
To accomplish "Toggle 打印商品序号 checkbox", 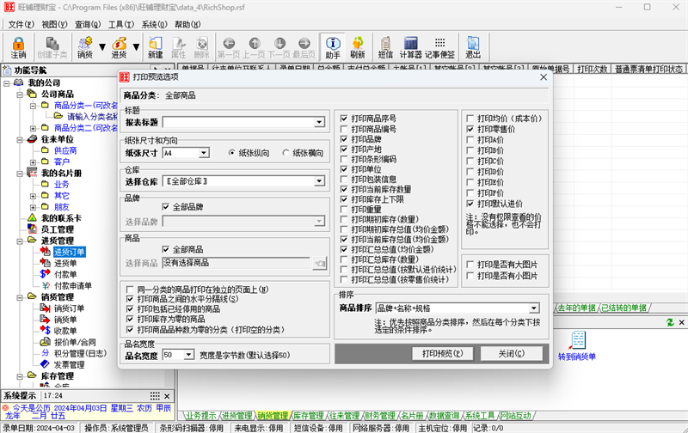I will point(344,119).
